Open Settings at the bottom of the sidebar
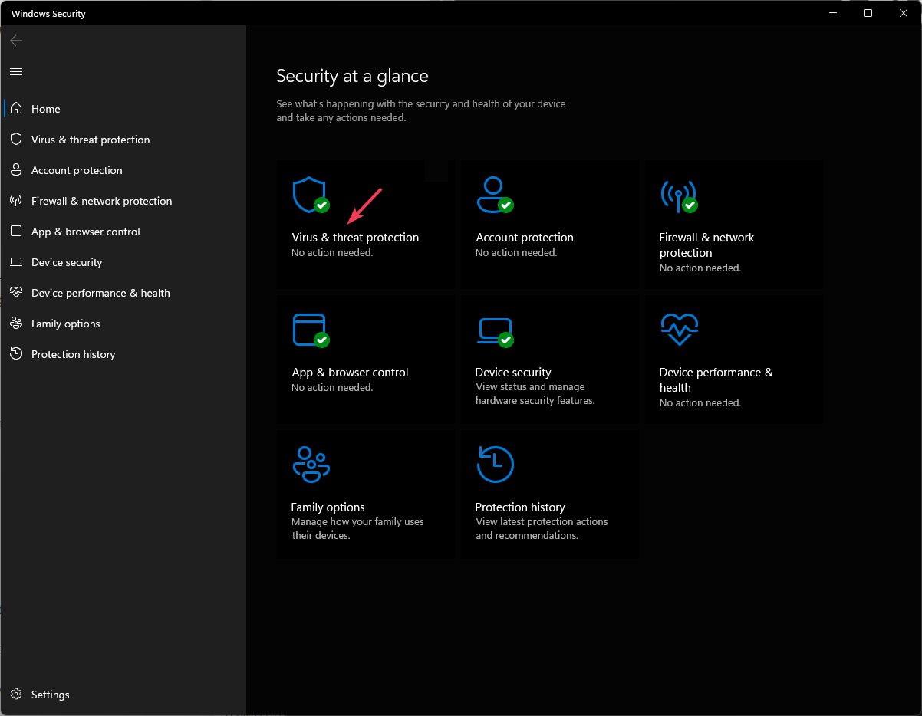Viewport: 922px width, 716px height. [x=49, y=694]
